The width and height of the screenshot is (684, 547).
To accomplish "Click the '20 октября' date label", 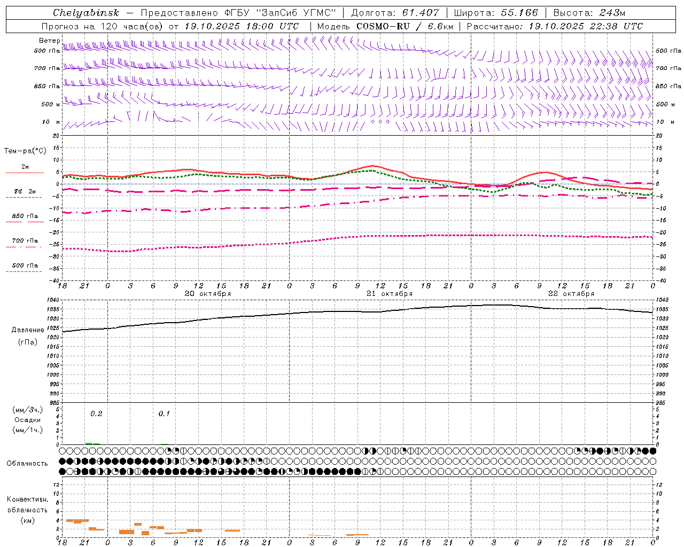I will (207, 294).
